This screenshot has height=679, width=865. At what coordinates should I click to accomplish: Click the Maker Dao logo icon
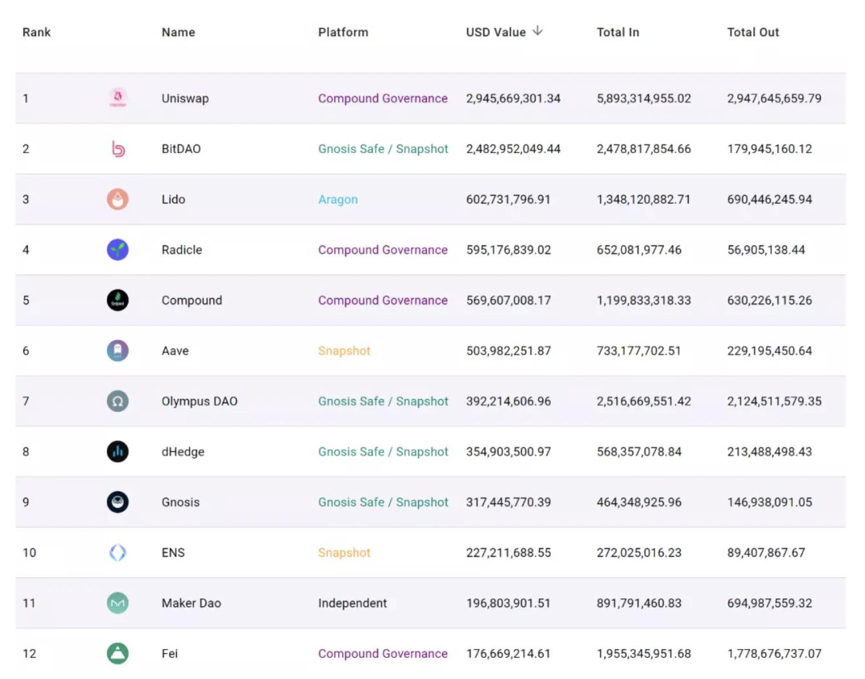point(117,603)
